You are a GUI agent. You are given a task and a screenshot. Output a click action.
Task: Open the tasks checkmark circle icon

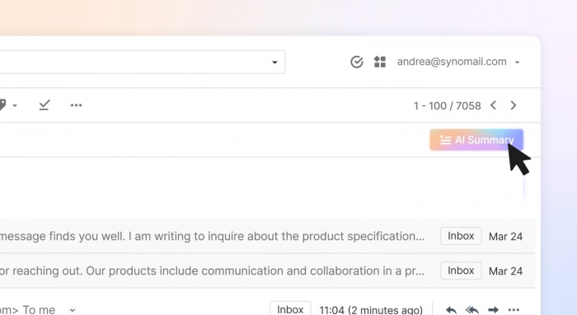pos(357,62)
